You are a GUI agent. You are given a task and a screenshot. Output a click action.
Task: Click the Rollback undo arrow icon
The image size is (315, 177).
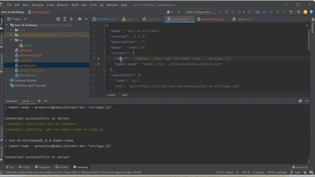(x=291, y=12)
